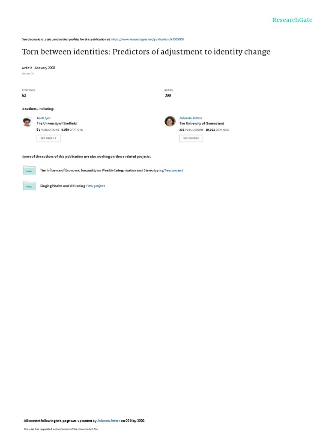
Task: Open View project for Economic Inequality
Action: (x=174, y=170)
